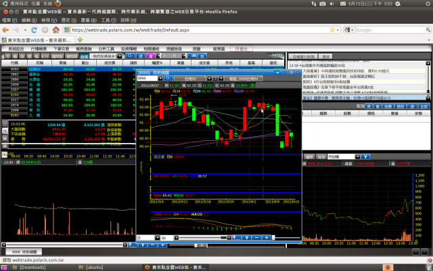433x271 pixels.
Task: Click the minus zoom icon in chart window
Action: (256, 238)
